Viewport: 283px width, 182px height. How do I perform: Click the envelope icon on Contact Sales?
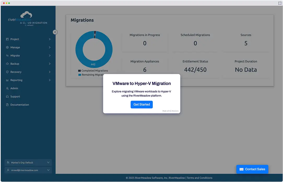[x=241, y=169]
